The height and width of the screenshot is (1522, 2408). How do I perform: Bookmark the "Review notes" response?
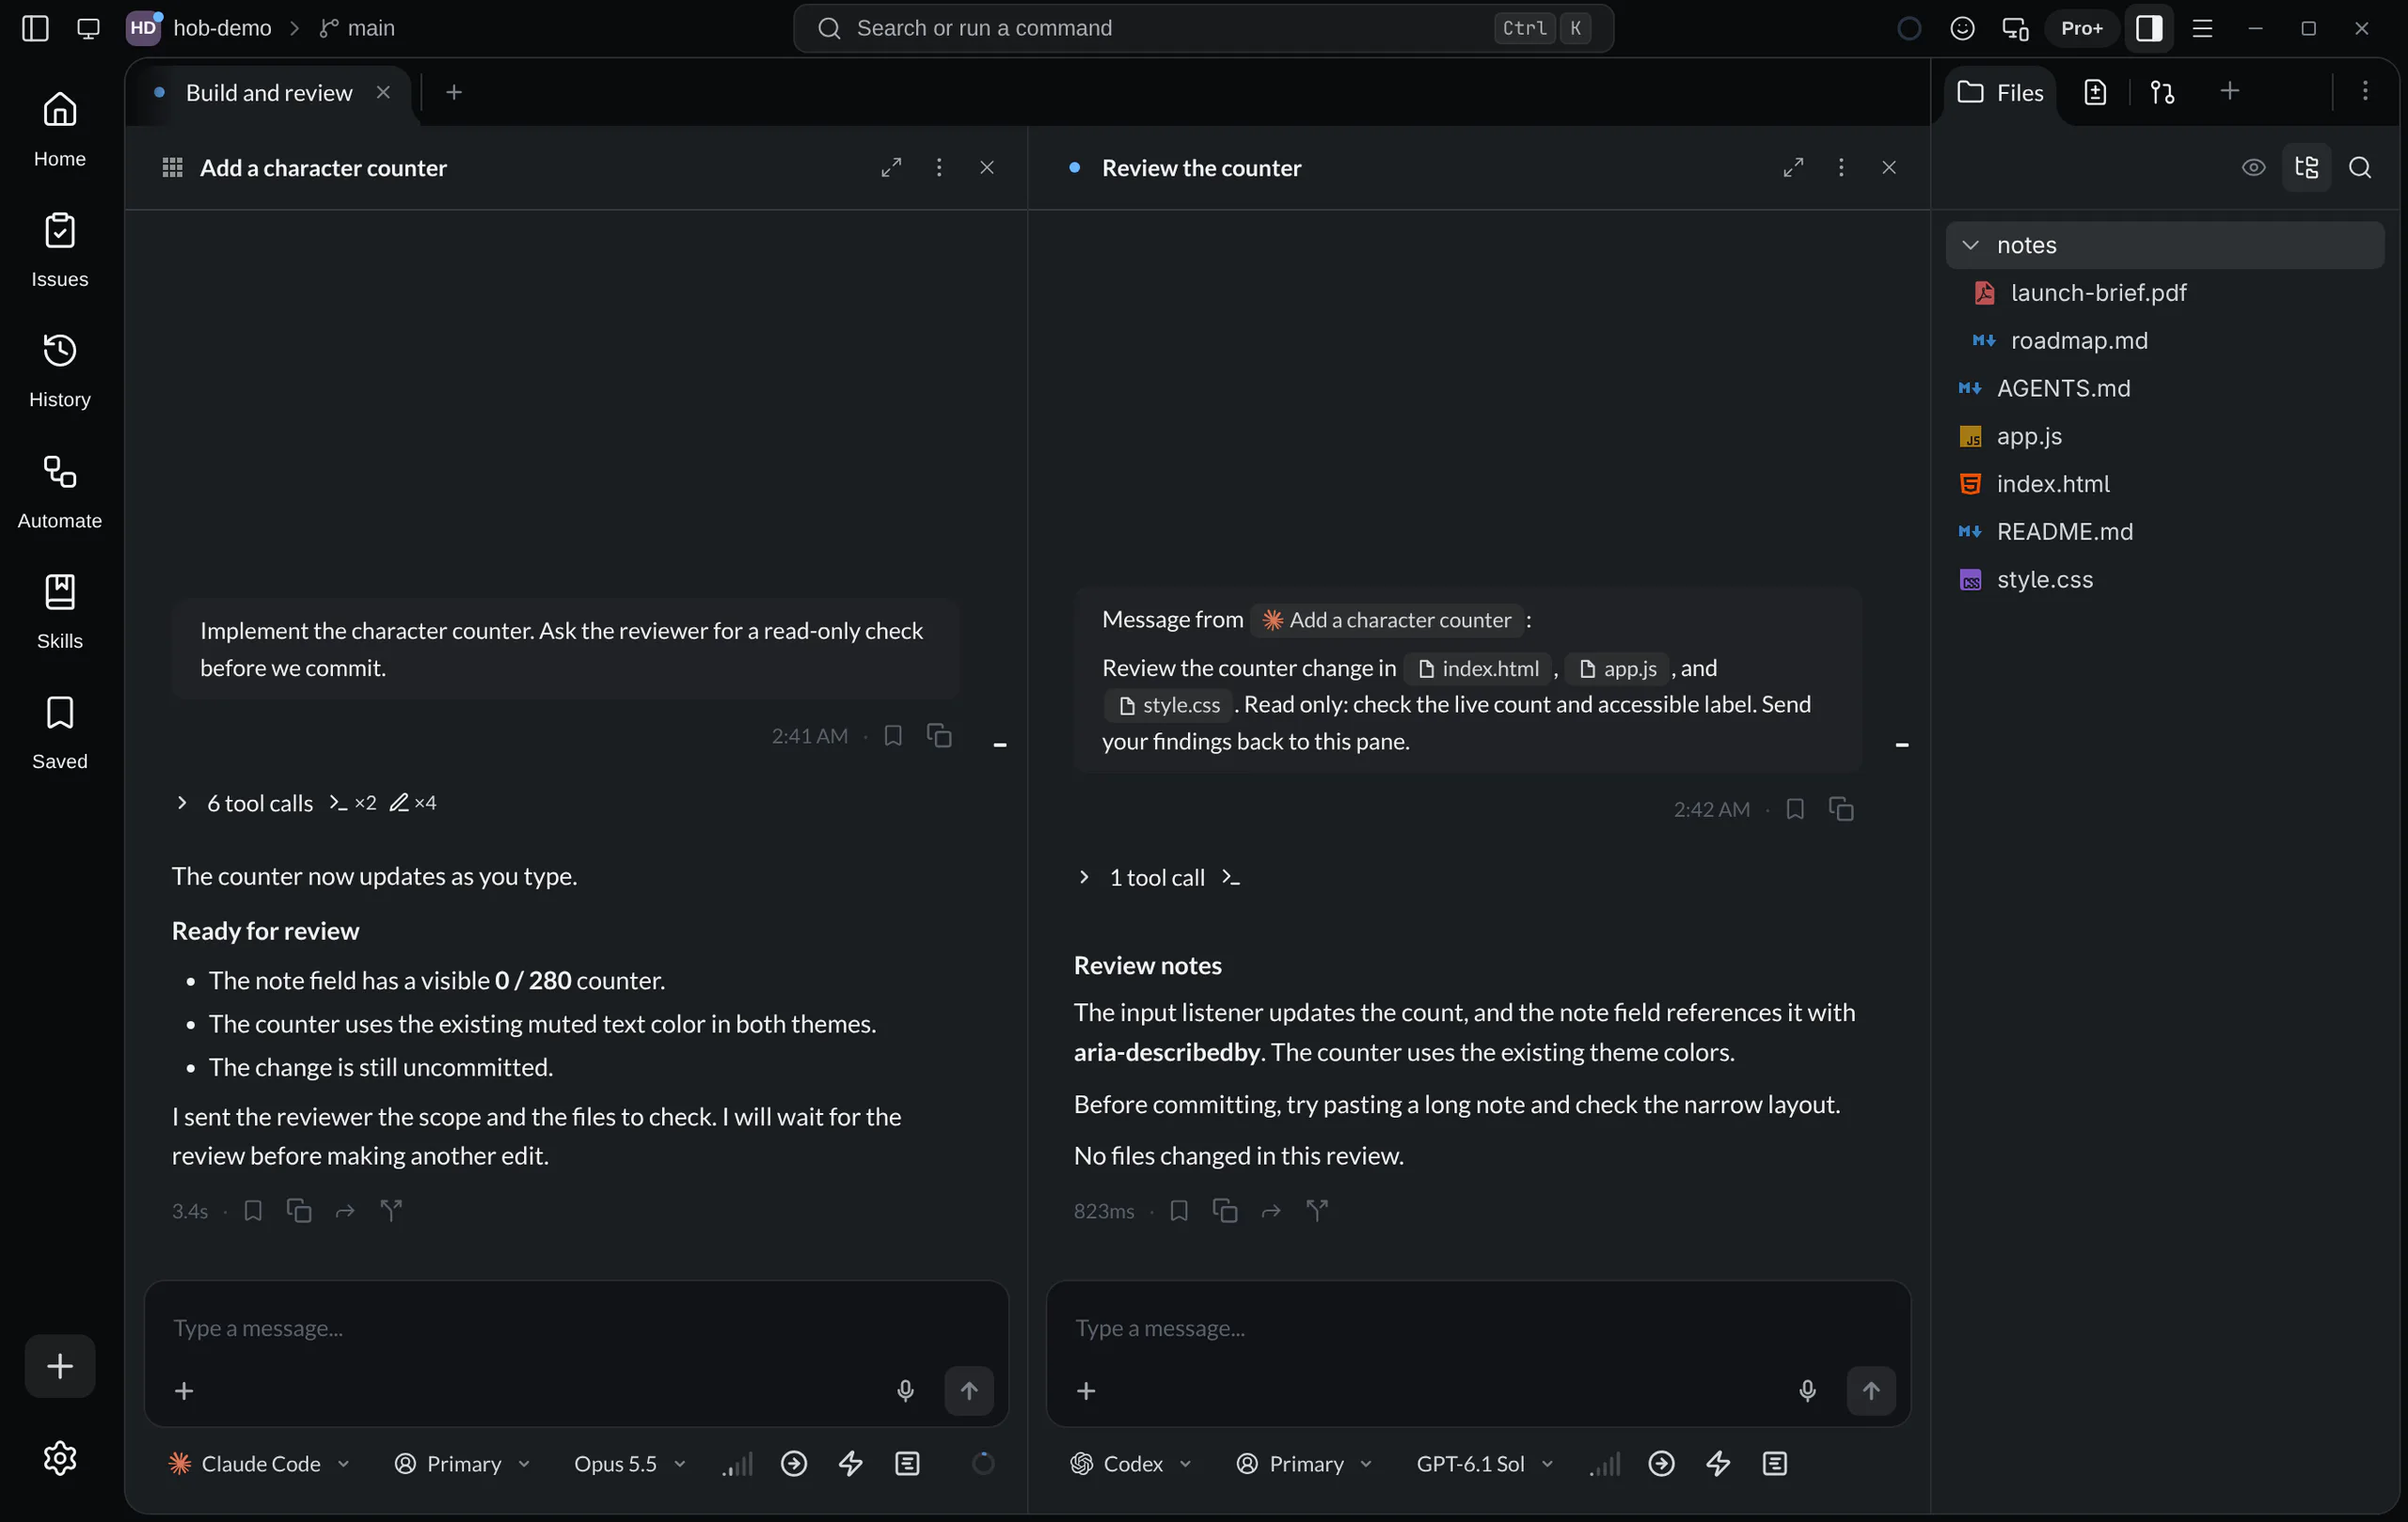pyautogui.click(x=1178, y=1210)
